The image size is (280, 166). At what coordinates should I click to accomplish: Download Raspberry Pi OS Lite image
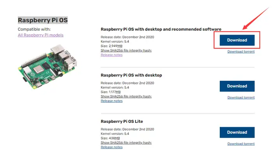(x=237, y=132)
